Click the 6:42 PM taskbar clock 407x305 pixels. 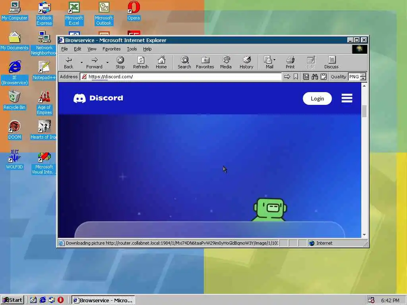(x=390, y=300)
